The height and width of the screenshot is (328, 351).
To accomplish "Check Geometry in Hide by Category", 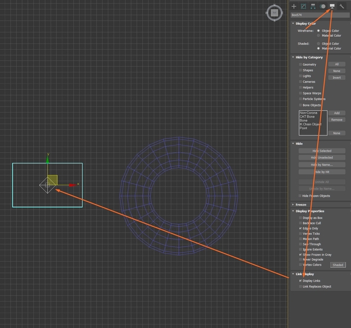I will 300,64.
